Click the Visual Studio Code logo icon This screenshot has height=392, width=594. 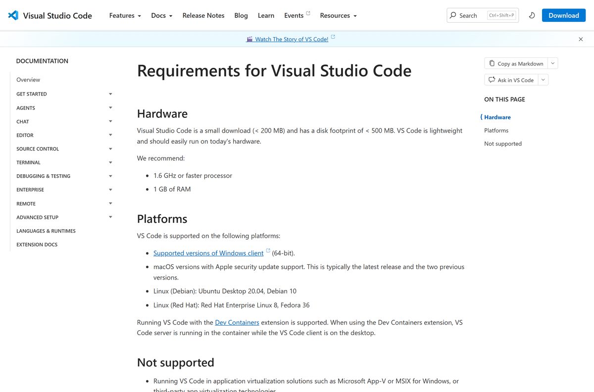13,15
